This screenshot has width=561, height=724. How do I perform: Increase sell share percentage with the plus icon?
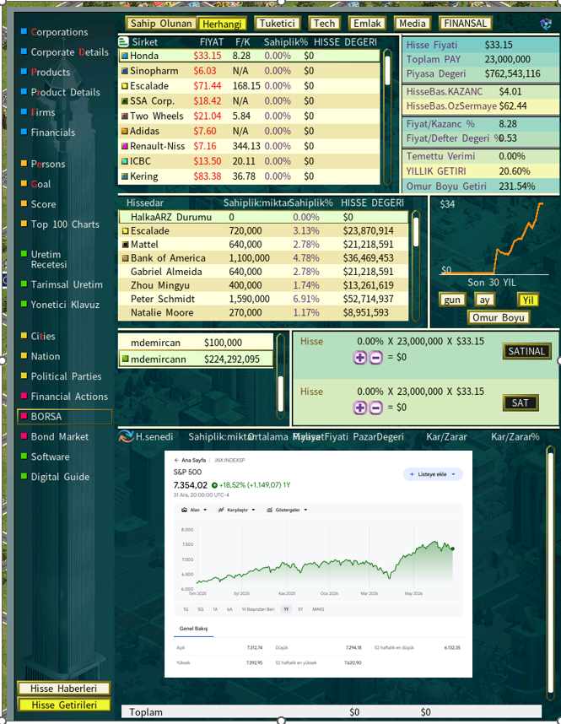pos(360,408)
